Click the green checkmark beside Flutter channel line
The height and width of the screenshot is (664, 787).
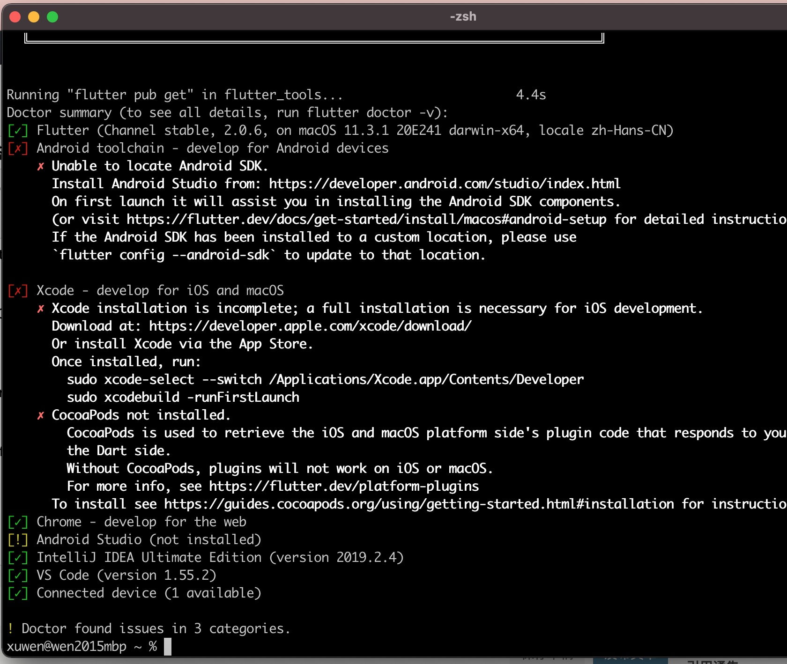click(18, 131)
